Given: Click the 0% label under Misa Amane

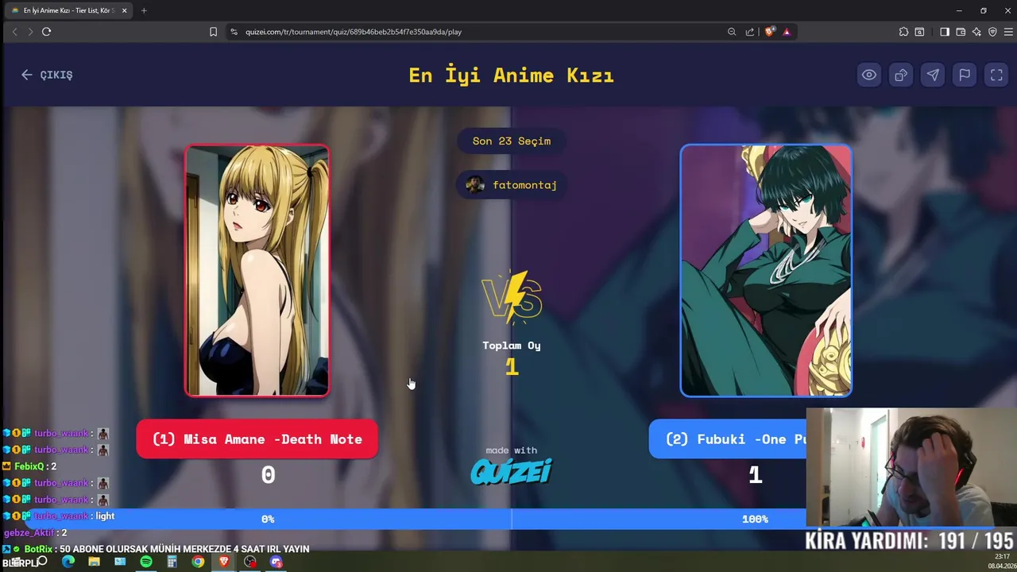Looking at the screenshot, I should point(268,519).
